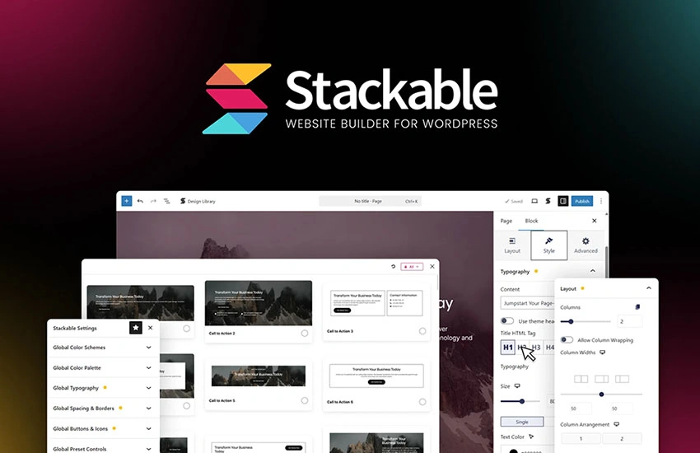Screen dimensions: 700x453
Task: Close the design library popup
Action: point(432,266)
